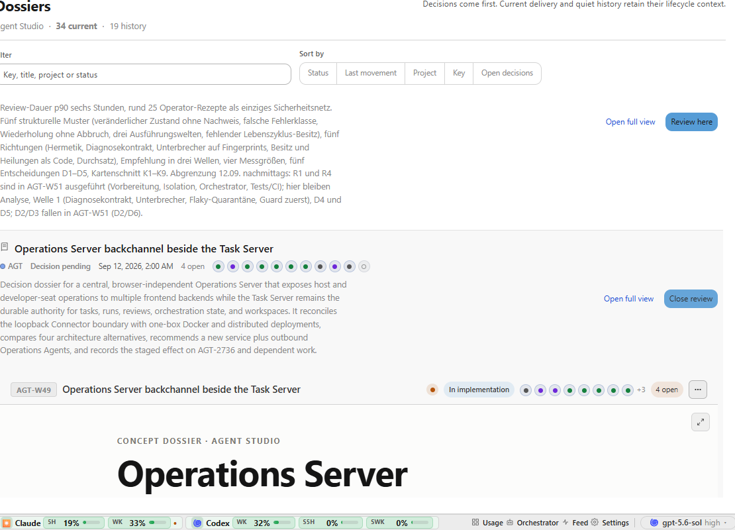Click the Orchestrator robot icon
The width and height of the screenshot is (735, 530).
click(x=510, y=523)
